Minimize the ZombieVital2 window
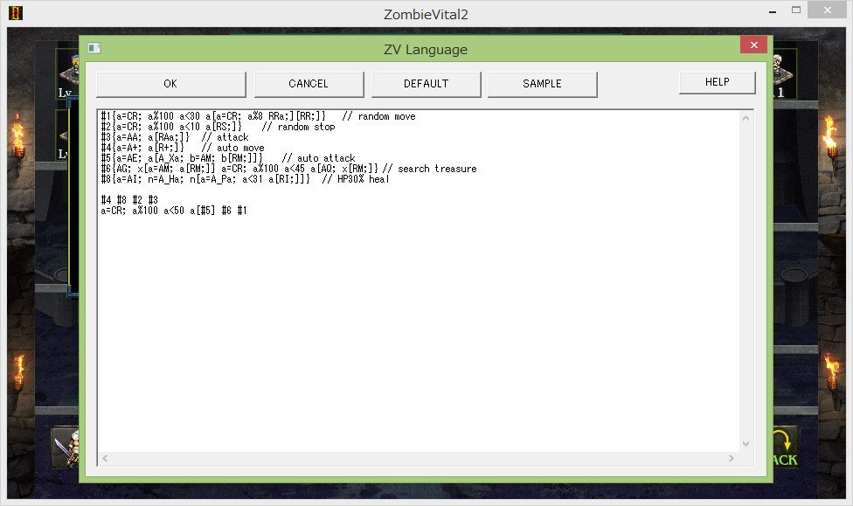Image resolution: width=853 pixels, height=506 pixels. click(x=773, y=10)
